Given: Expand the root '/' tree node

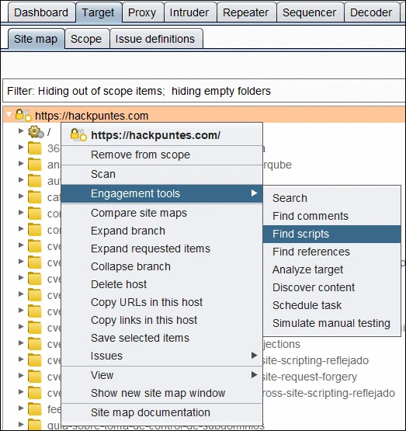Looking at the screenshot, I should [x=21, y=131].
